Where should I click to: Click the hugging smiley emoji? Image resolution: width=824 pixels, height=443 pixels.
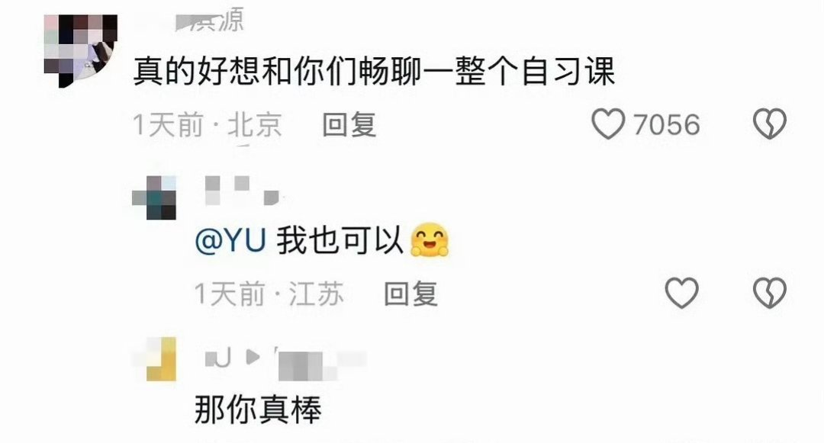pos(430,240)
